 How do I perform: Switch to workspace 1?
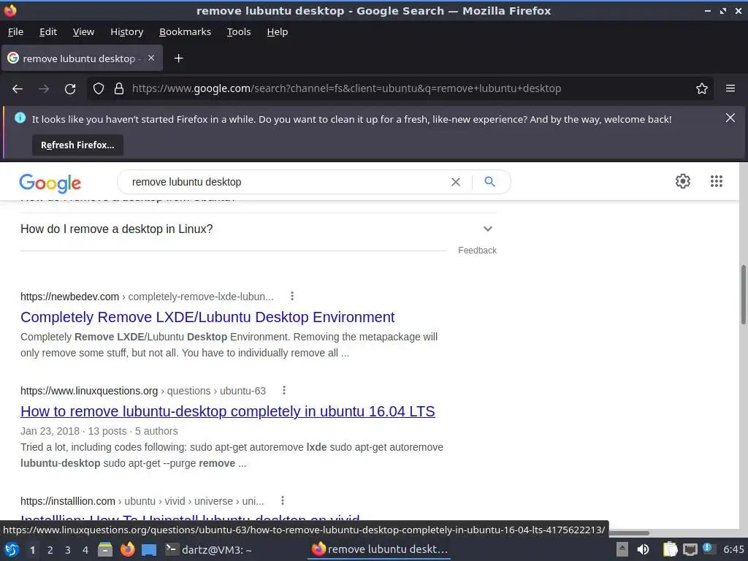[32, 550]
